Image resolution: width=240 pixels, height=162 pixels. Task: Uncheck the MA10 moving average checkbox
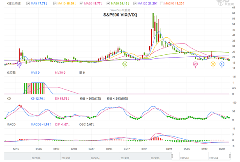click(x=55, y=4)
